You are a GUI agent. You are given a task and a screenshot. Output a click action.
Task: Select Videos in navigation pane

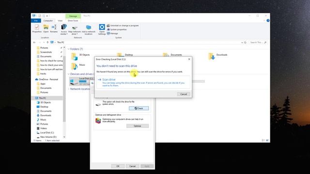pos(44,128)
